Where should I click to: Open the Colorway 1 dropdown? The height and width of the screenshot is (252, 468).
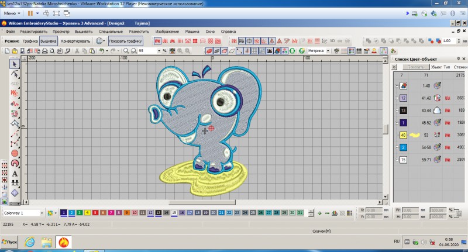[x=42, y=213]
